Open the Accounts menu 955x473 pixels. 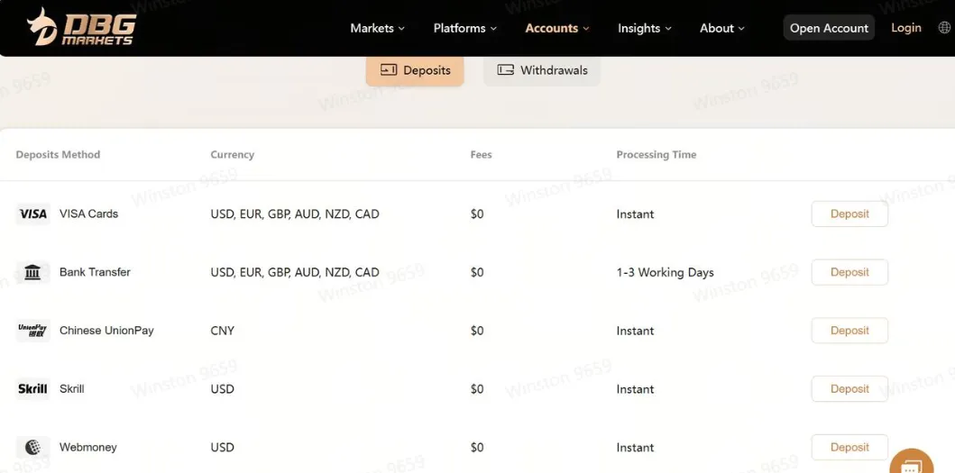(x=557, y=28)
